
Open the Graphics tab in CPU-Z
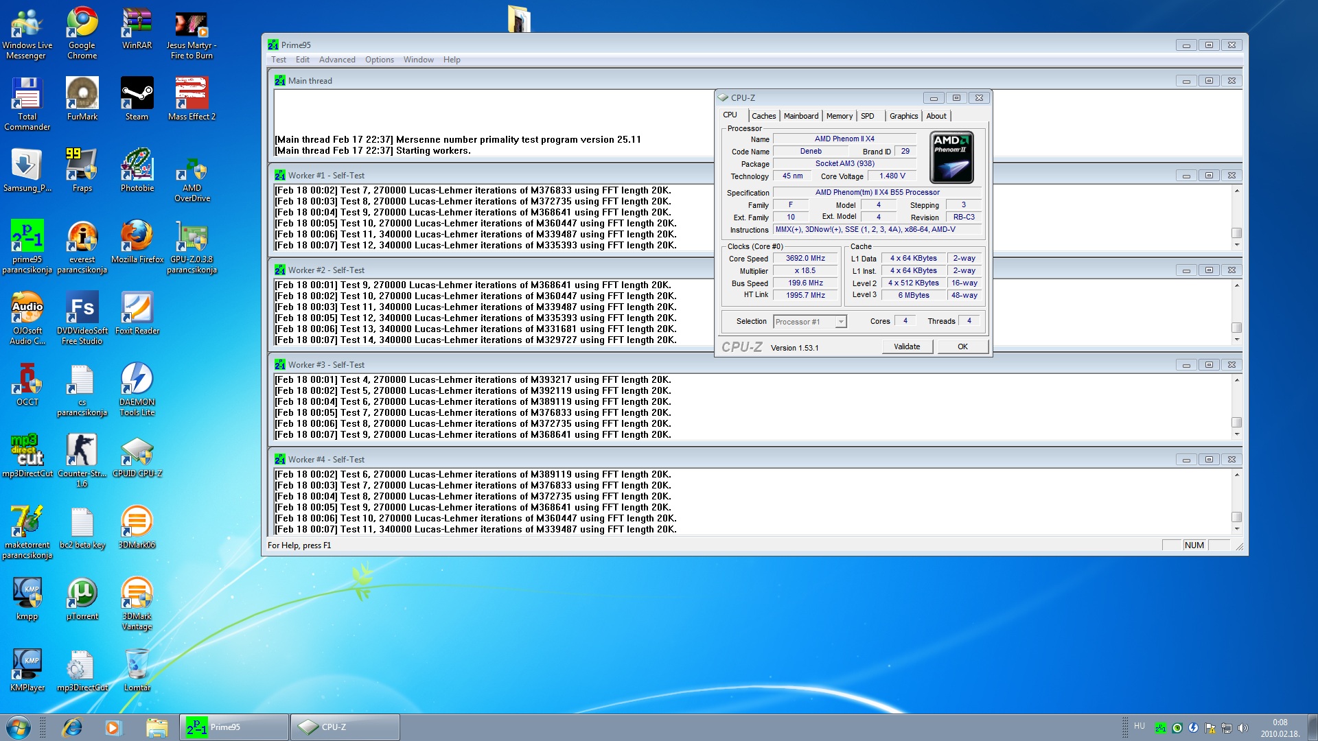coord(903,116)
